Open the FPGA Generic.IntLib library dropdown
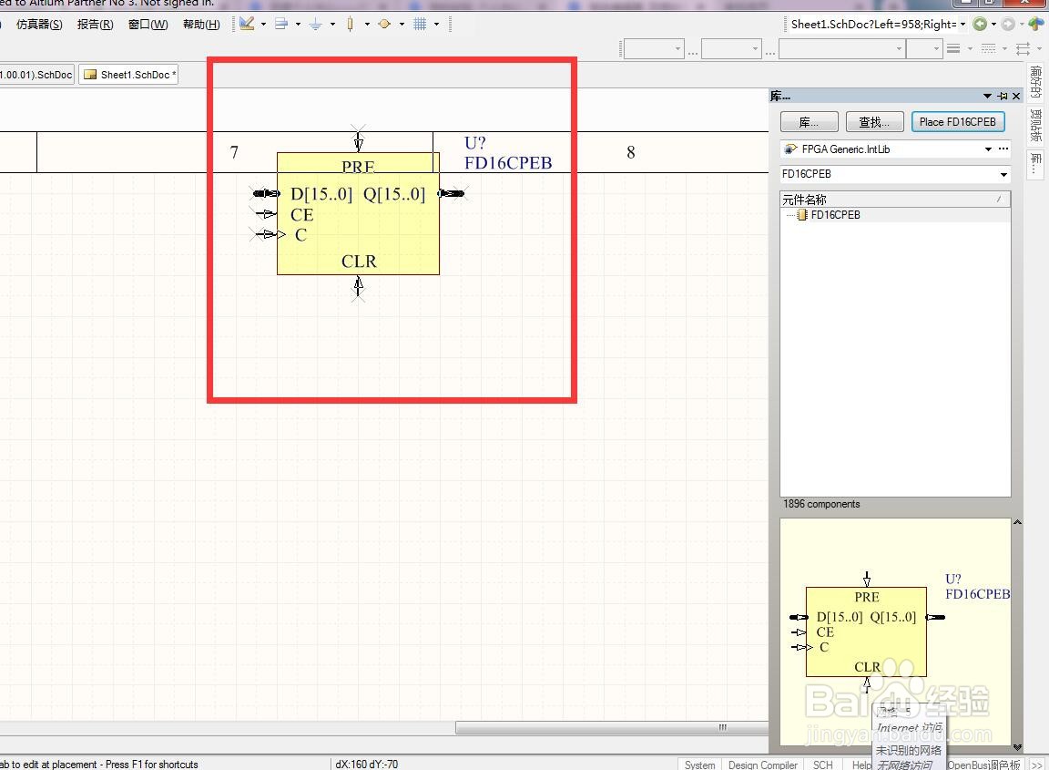1049x770 pixels. tap(988, 149)
